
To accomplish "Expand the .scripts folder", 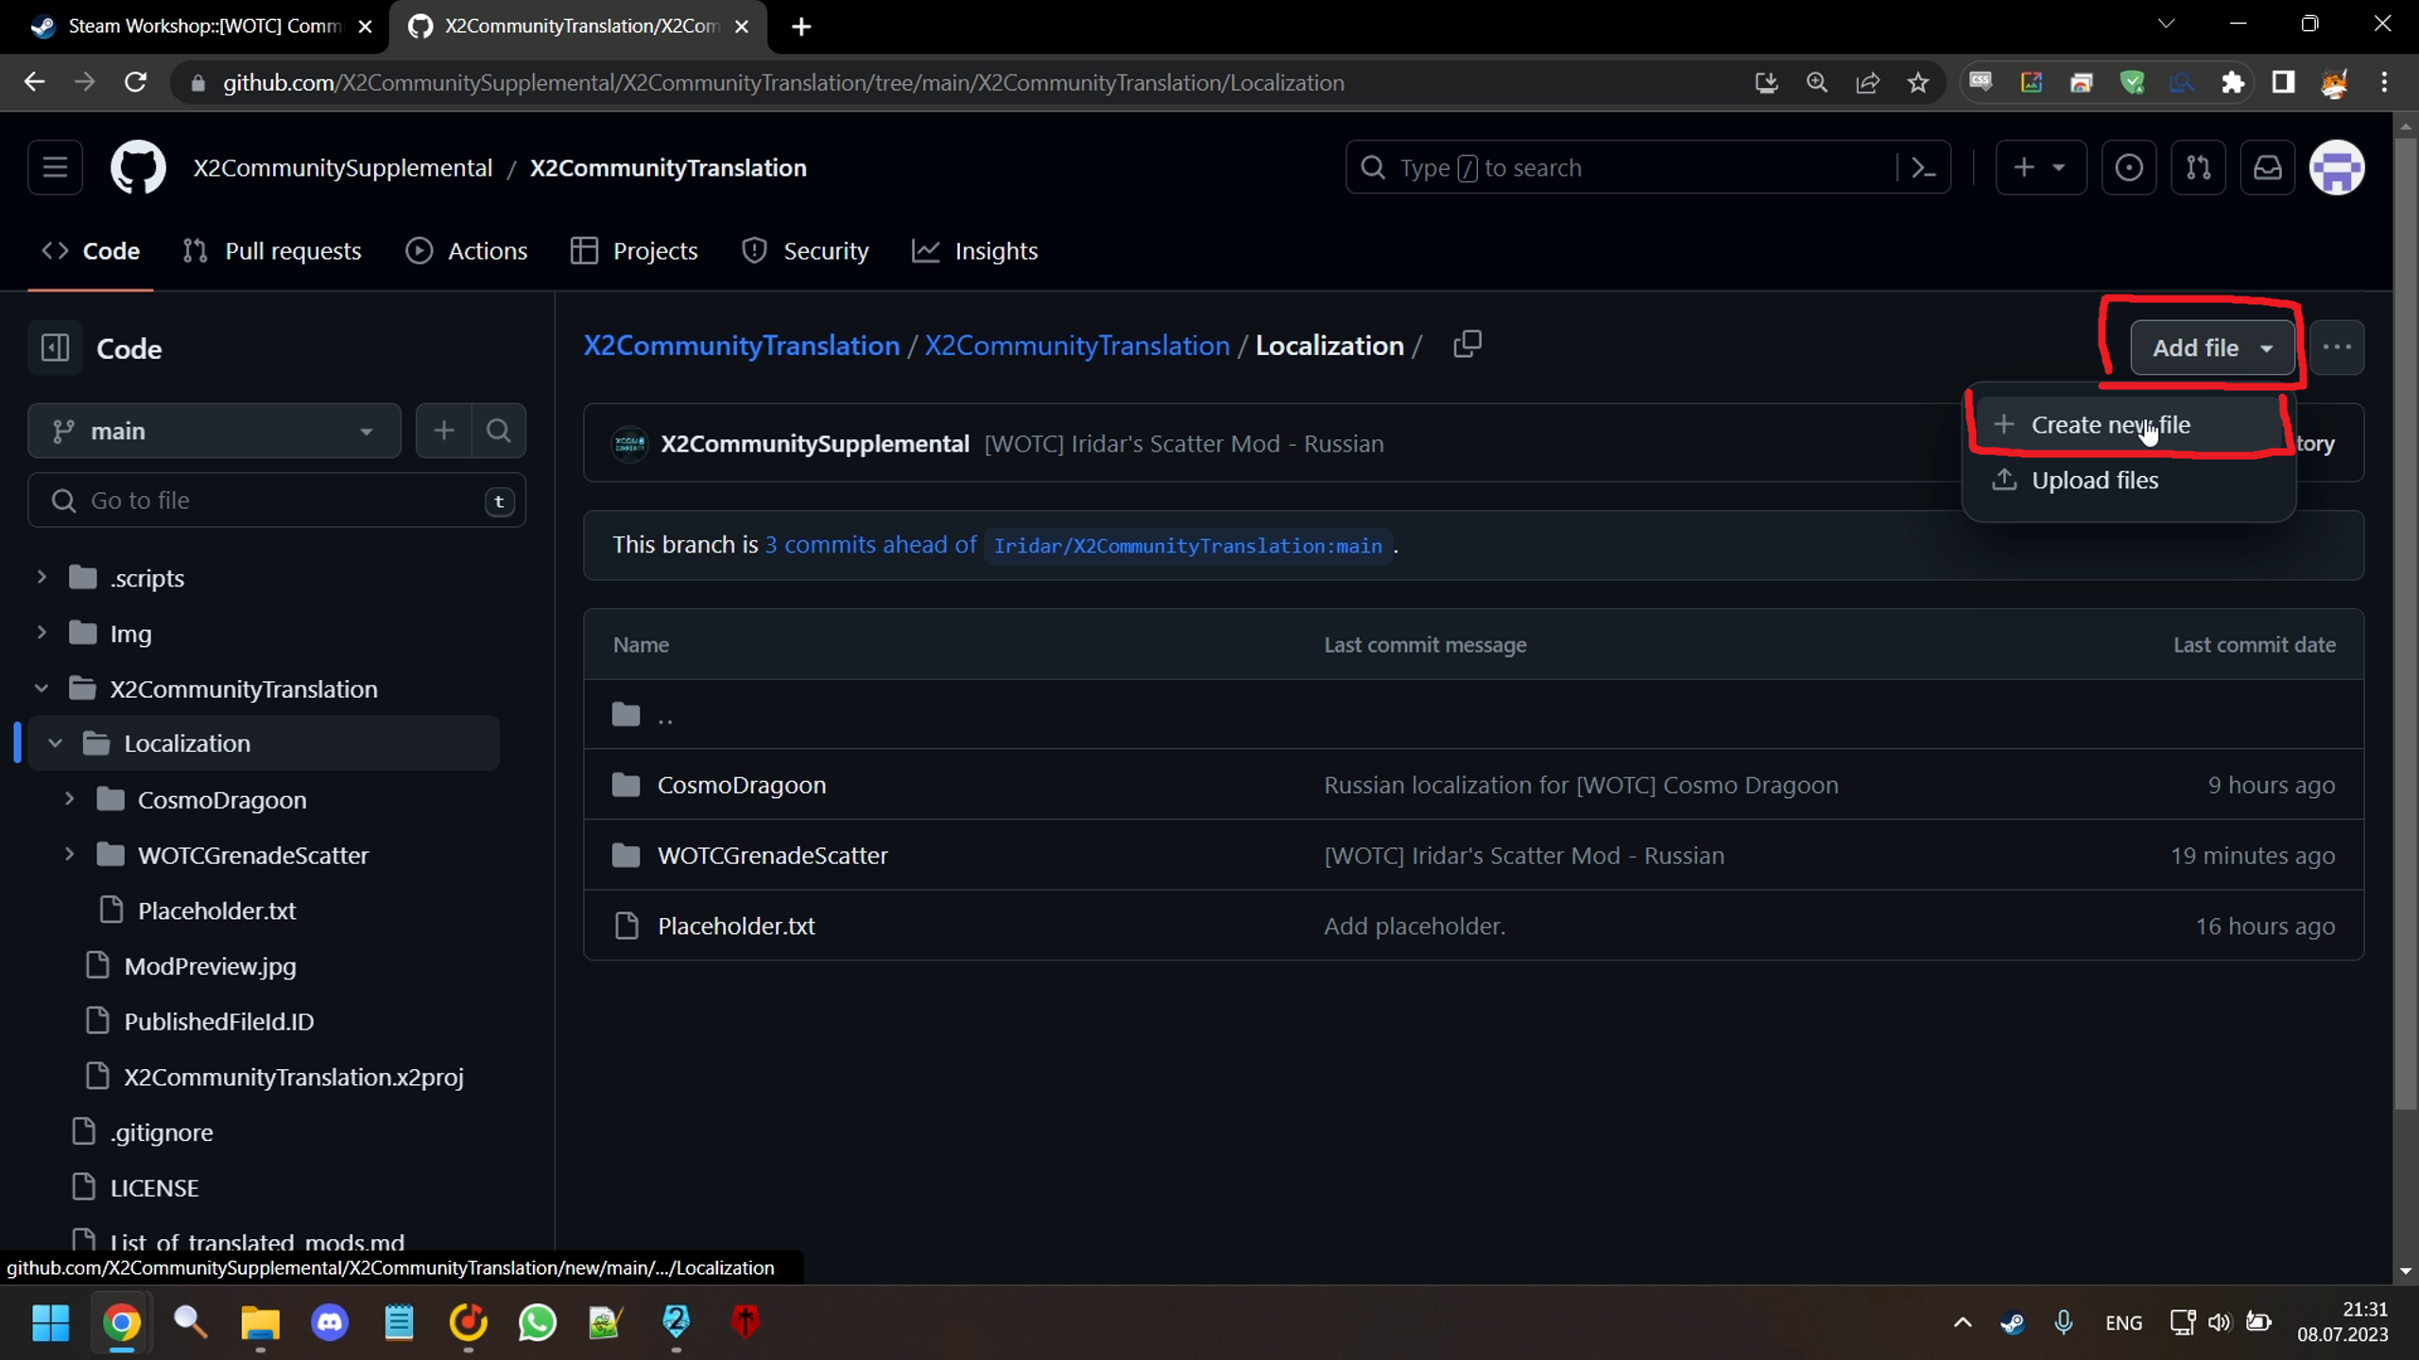I will pyautogui.click(x=42, y=577).
